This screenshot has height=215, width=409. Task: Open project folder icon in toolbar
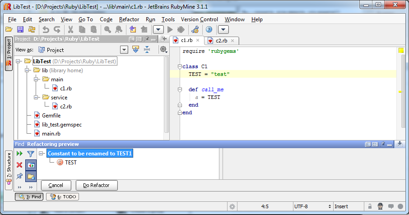9,29
